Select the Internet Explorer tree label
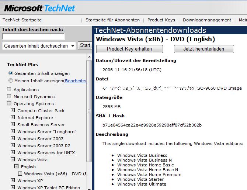This screenshot has width=247, height=190. click(x=35, y=118)
